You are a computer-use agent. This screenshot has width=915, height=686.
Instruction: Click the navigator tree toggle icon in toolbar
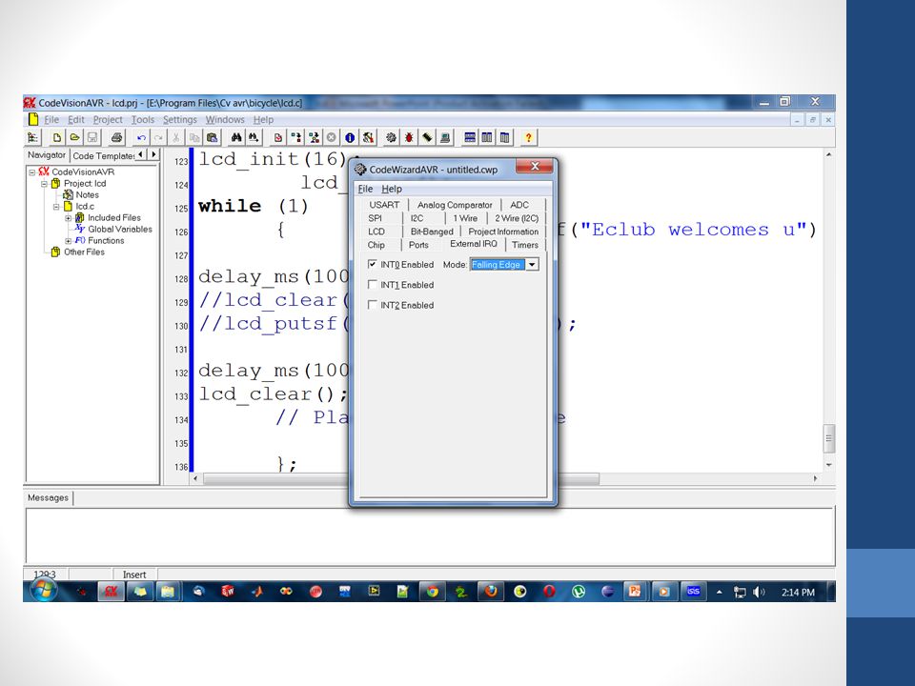(x=32, y=137)
